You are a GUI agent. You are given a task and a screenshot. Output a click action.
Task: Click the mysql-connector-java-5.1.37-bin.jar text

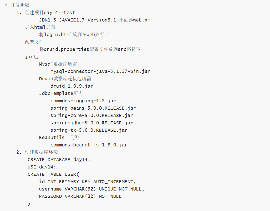coord(100,71)
